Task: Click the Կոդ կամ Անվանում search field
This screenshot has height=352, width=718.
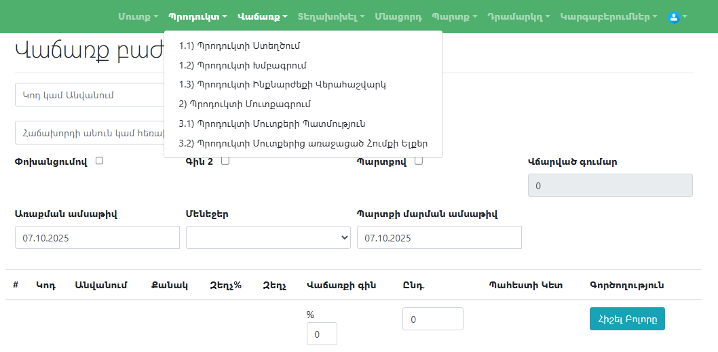Action: click(x=90, y=96)
